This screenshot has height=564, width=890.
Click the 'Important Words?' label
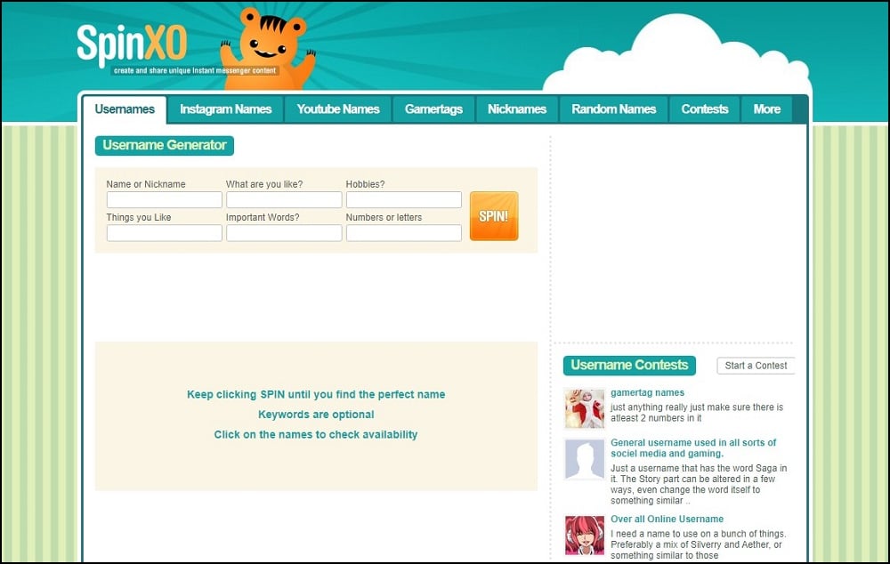pyautogui.click(x=263, y=217)
